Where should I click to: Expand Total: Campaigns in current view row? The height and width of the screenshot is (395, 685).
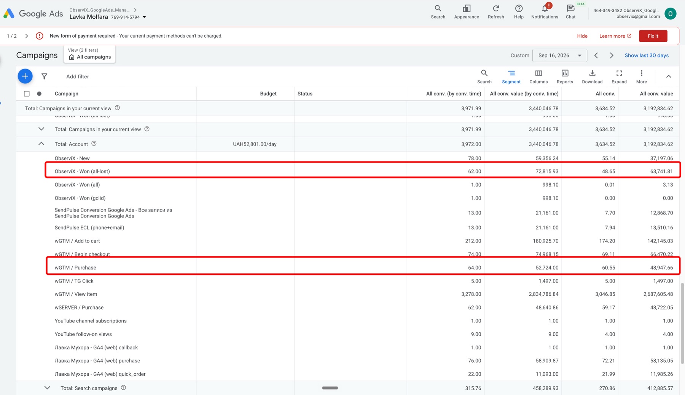click(41, 129)
